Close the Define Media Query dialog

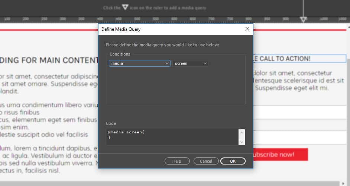tap(247, 29)
